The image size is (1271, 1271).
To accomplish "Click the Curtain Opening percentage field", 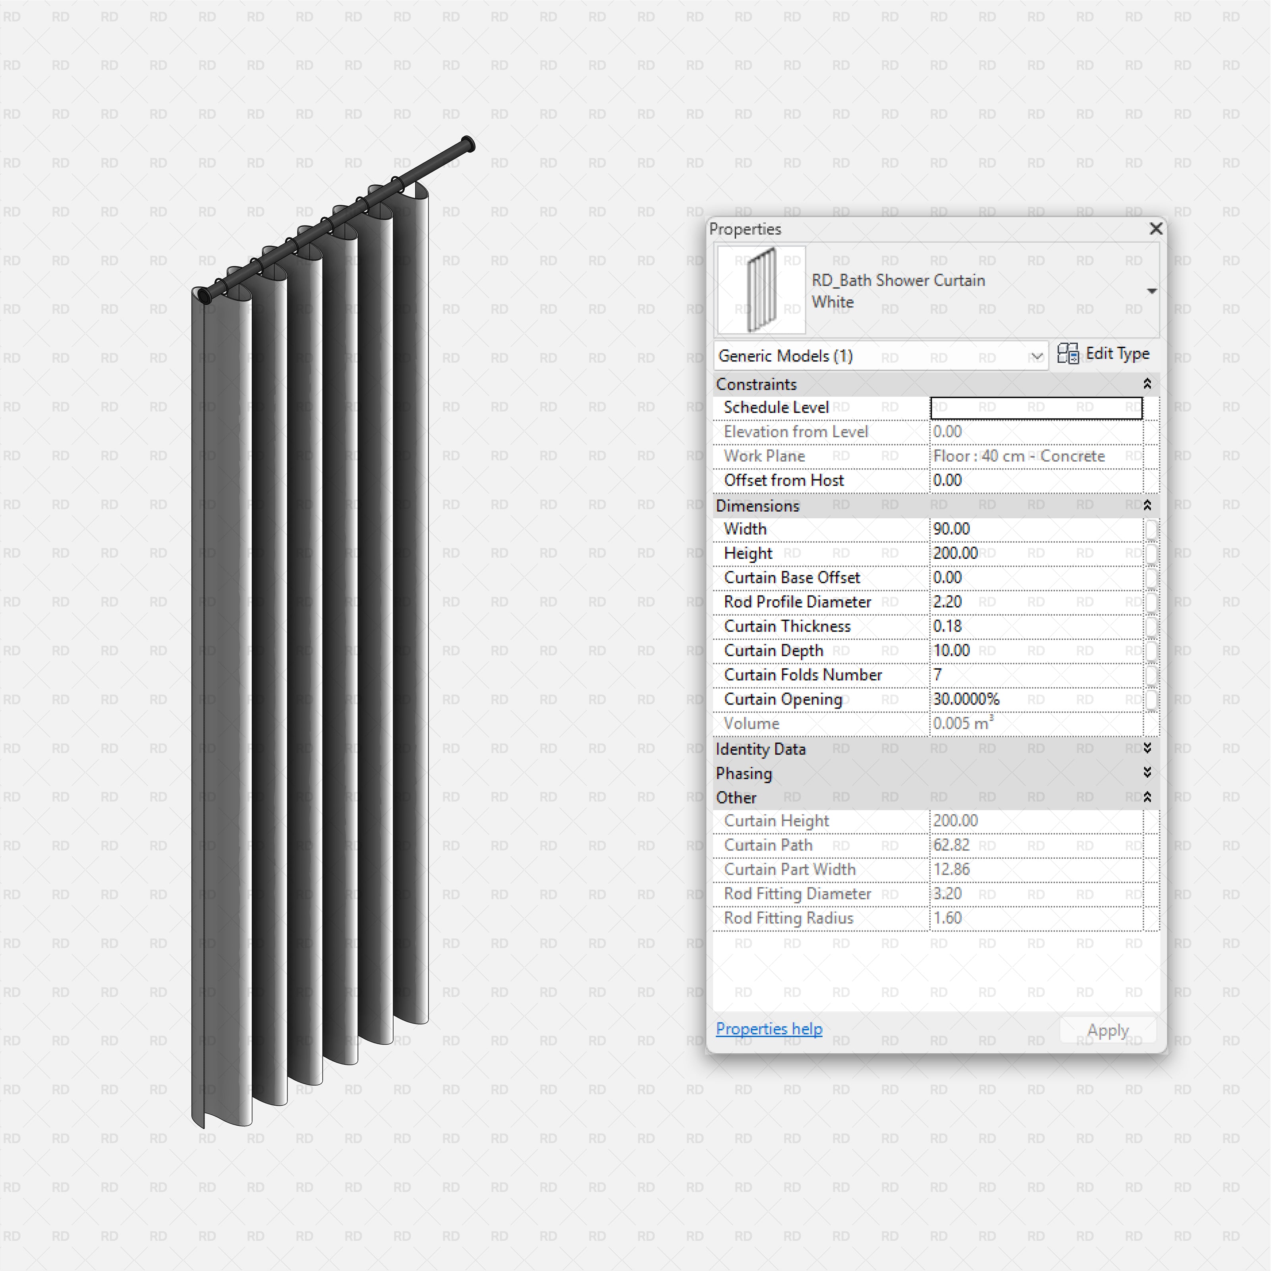I will point(1035,699).
